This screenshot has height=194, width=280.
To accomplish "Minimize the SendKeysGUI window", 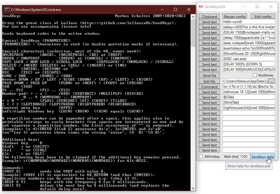I will point(244,6).
